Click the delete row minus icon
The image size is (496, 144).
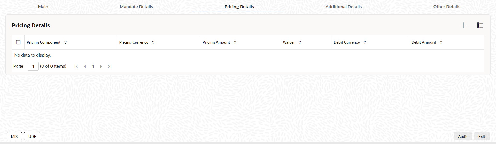pos(472,25)
